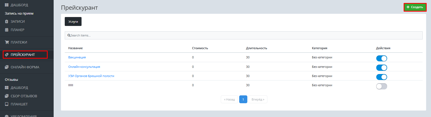The image size is (431, 117).
Task: Turn off the Онлайн-консультация toggle
Action: (381, 68)
